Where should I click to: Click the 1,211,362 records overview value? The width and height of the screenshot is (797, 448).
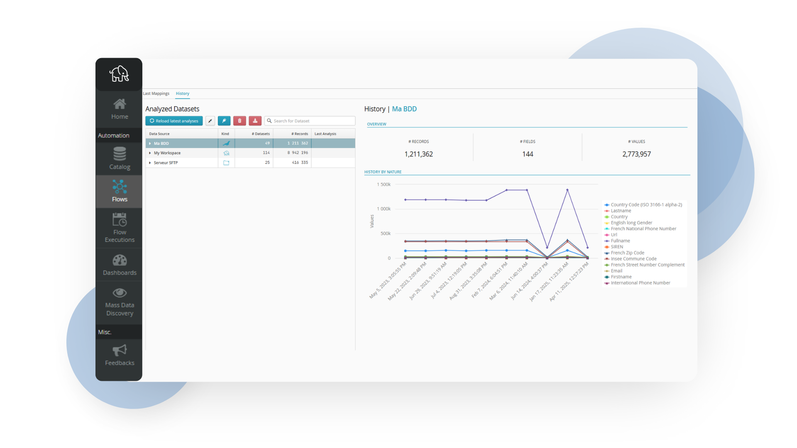pyautogui.click(x=418, y=154)
